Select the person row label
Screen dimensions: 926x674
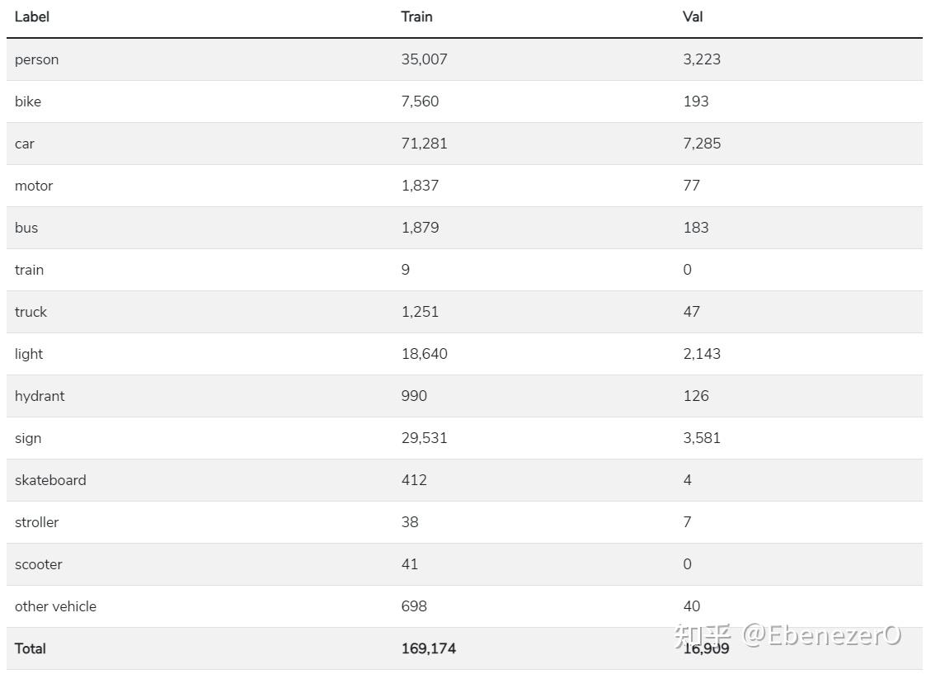[36, 59]
